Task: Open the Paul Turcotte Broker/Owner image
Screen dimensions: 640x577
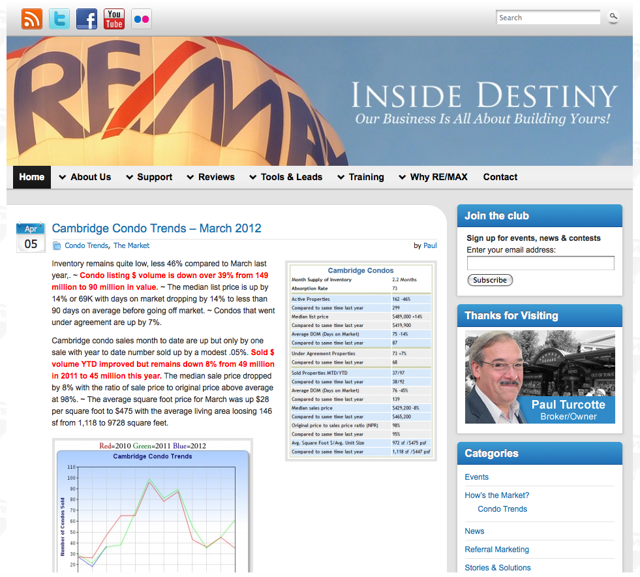Action: (x=540, y=377)
